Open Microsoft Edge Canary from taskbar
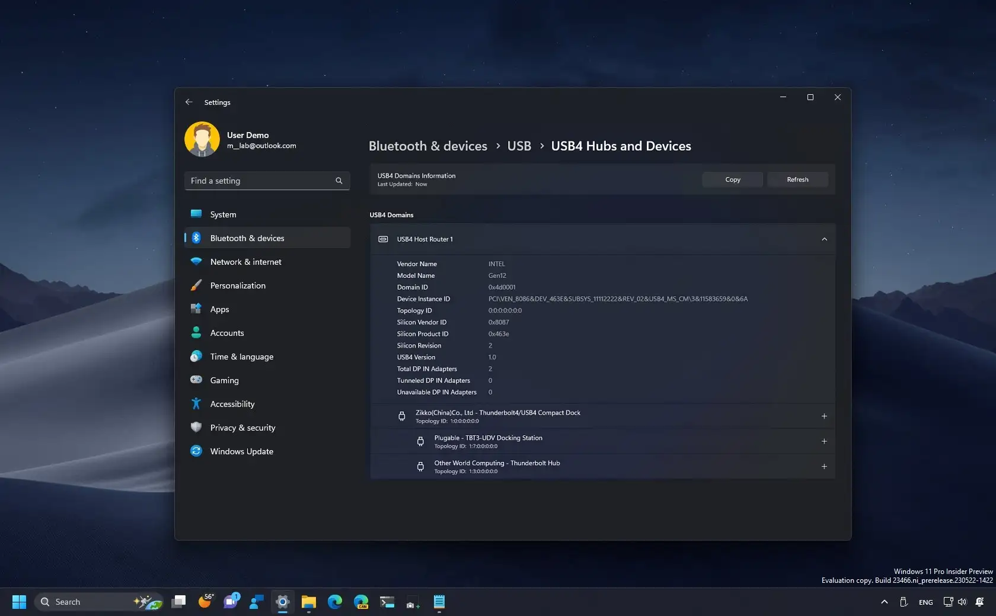Image resolution: width=996 pixels, height=616 pixels. point(360,602)
